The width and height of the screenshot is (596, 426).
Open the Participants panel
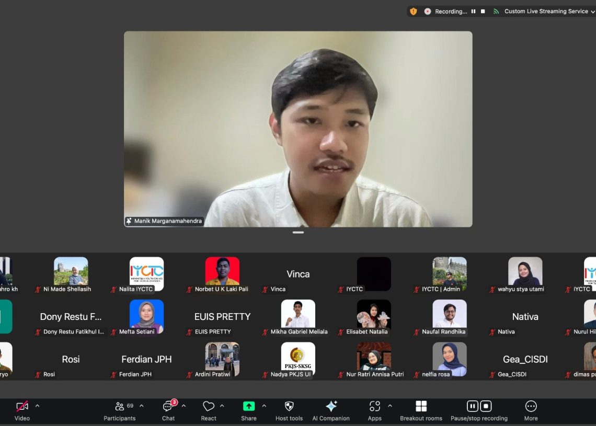120,410
